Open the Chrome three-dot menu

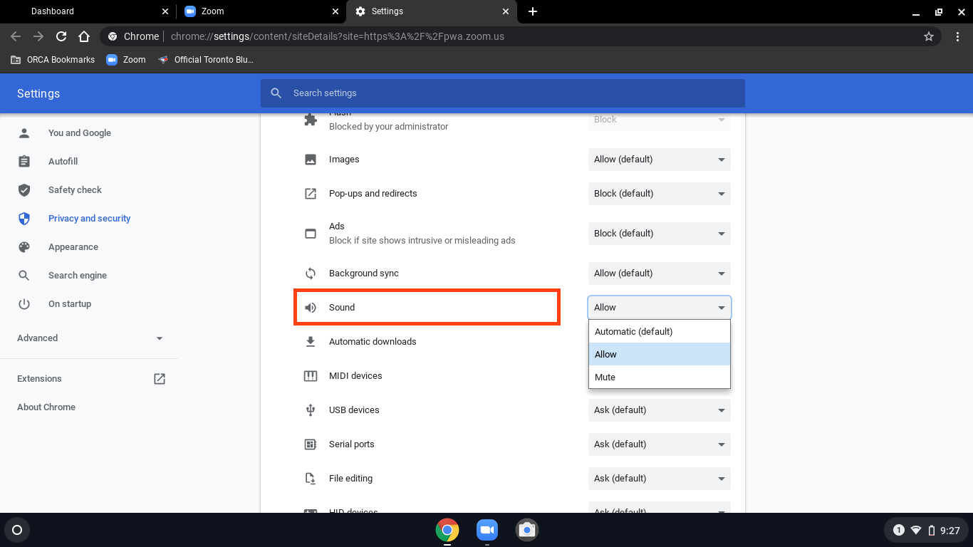coord(957,36)
